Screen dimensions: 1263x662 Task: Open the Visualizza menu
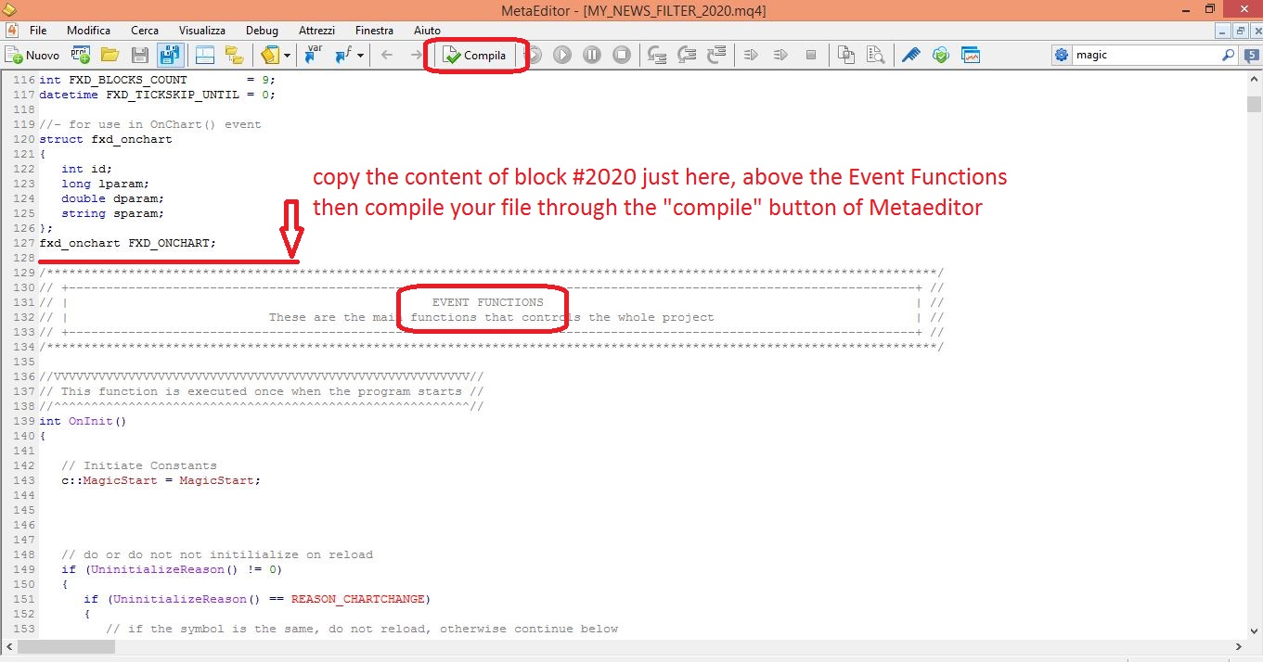click(202, 31)
